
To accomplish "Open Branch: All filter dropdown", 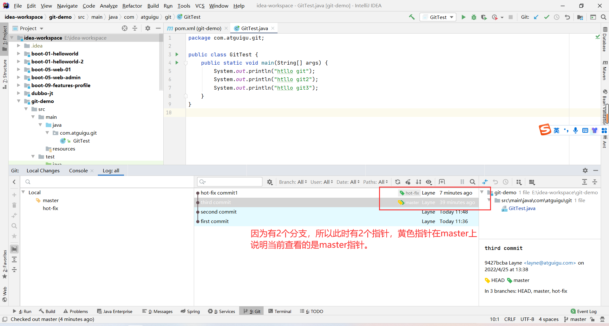I will tap(293, 182).
